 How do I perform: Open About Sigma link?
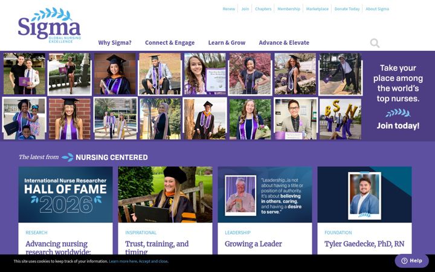[377, 9]
